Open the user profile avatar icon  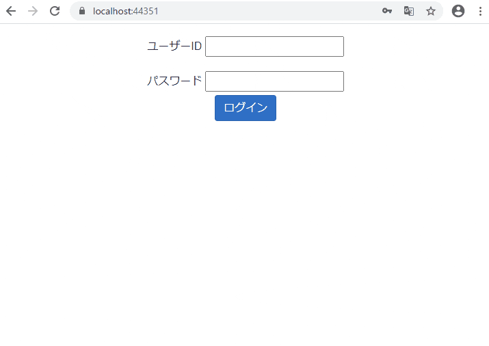[458, 11]
